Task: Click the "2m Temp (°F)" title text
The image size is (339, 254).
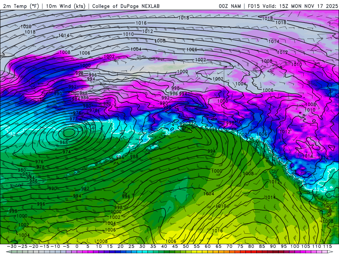Action: pos(21,6)
